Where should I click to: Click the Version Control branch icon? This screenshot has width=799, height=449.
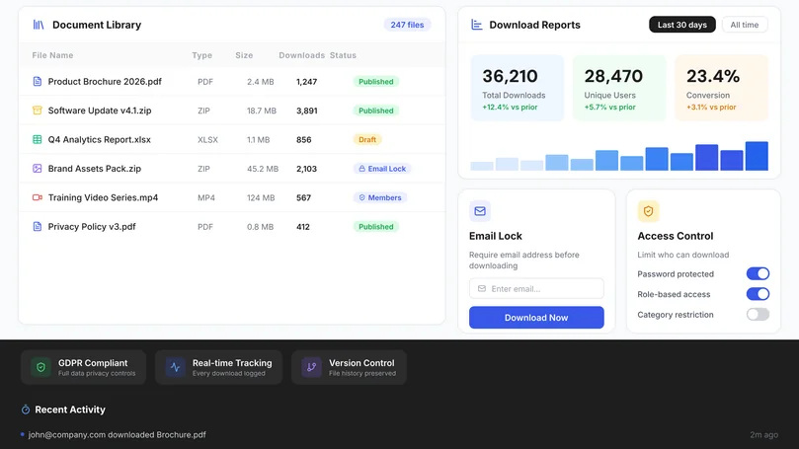pyautogui.click(x=311, y=367)
